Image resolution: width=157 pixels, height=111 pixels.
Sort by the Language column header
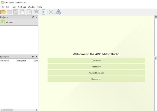click(25, 60)
